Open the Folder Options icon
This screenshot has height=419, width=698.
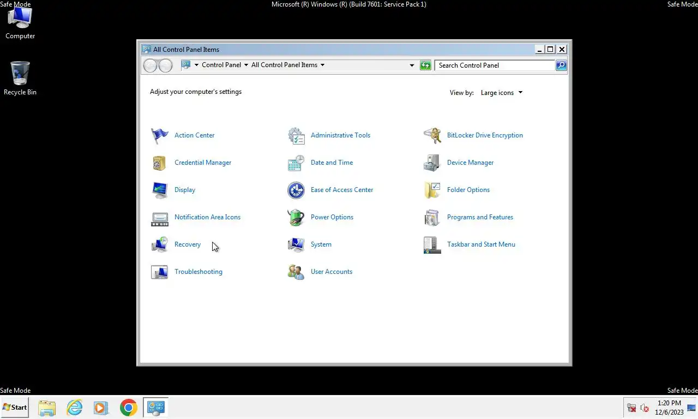point(432,190)
